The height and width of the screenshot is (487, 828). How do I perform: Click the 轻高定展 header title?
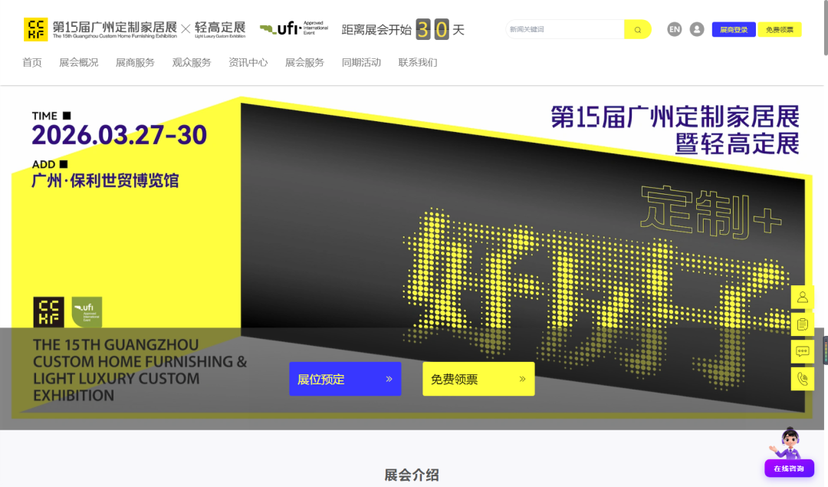coord(220,28)
